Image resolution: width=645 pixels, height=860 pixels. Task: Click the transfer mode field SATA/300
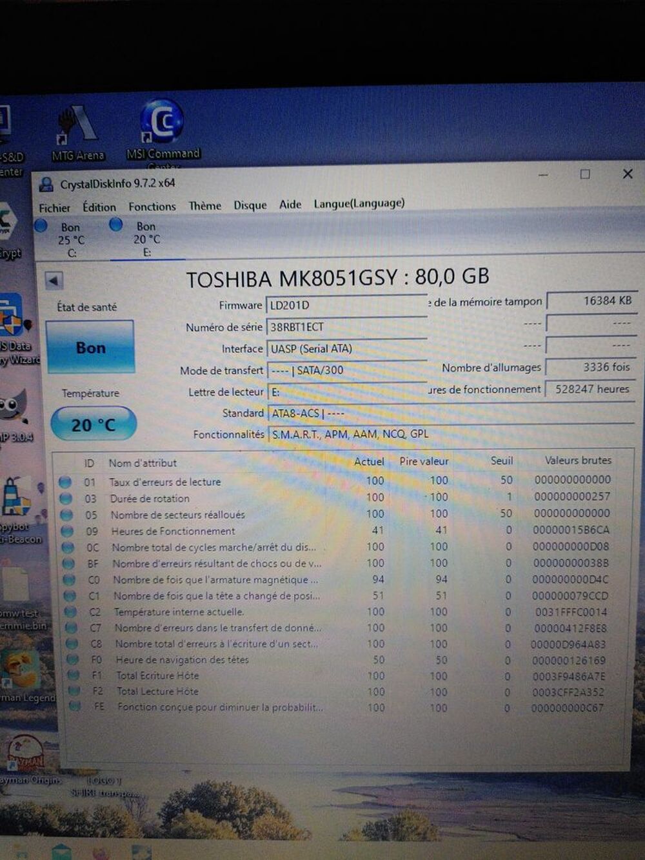347,370
